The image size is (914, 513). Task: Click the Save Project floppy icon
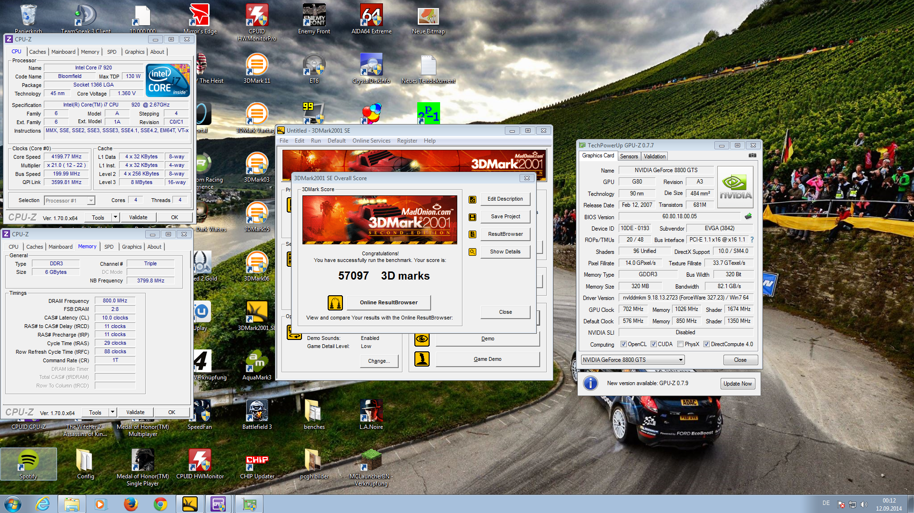[x=472, y=217]
